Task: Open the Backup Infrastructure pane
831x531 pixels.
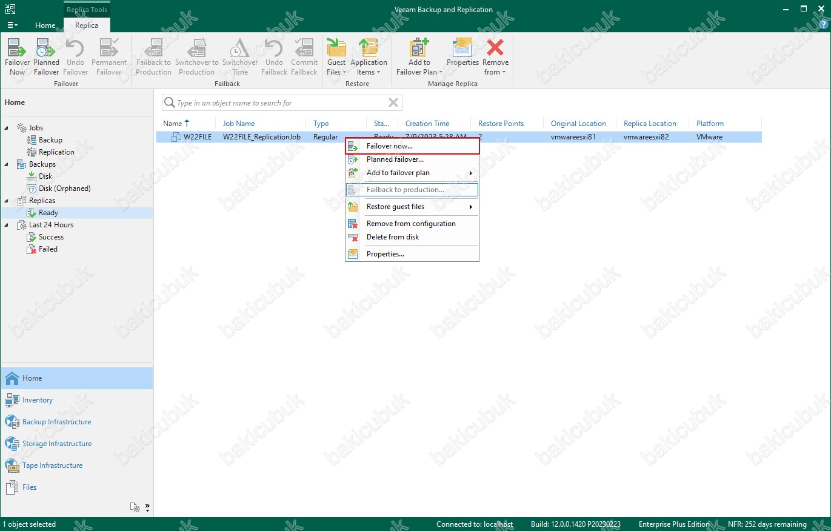Action: (x=76, y=422)
